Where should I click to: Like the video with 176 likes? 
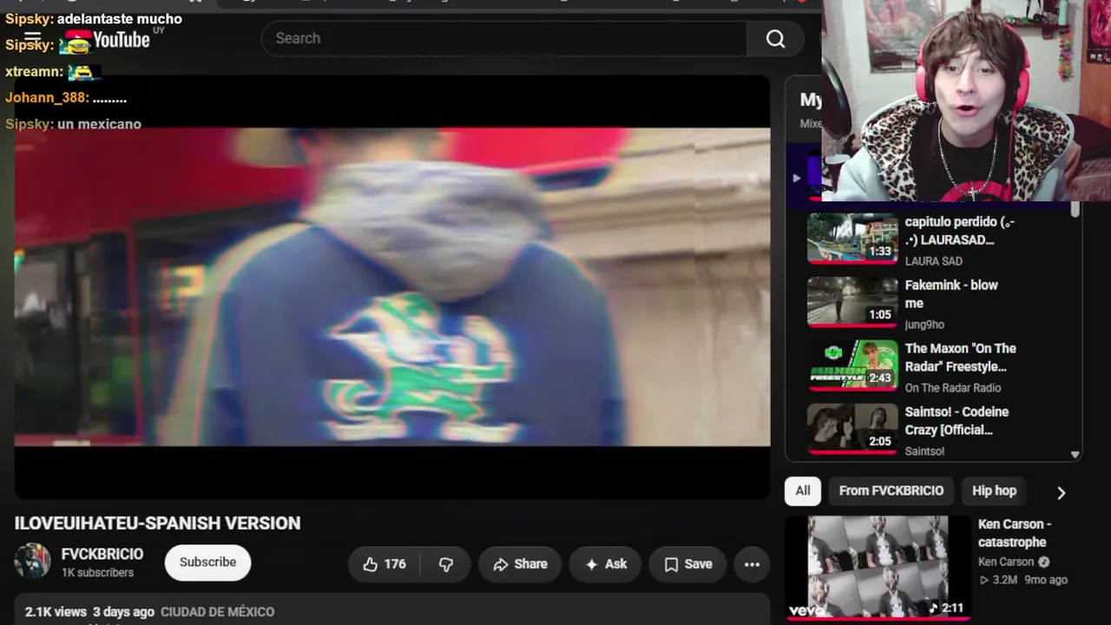384,564
